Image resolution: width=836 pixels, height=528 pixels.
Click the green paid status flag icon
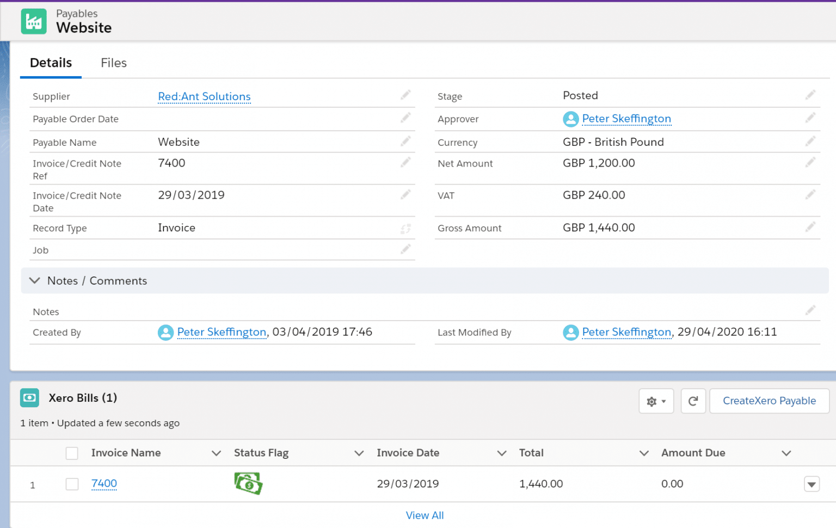248,483
